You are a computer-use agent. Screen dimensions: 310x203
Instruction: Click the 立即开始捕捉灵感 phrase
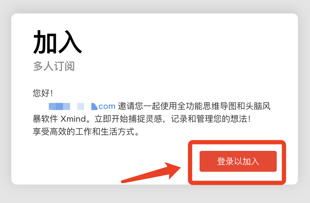coord(128,119)
